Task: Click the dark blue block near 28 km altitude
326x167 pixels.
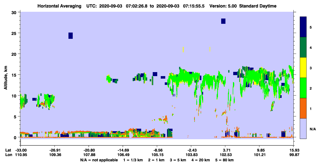Action: point(223,21)
